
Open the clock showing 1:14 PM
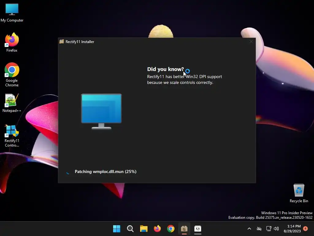coord(292,229)
